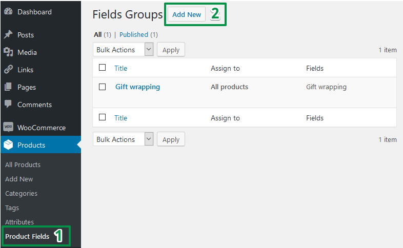This screenshot has width=403, height=248.
Task: Click the 'Assign to' footer column
Action: (x=225, y=118)
